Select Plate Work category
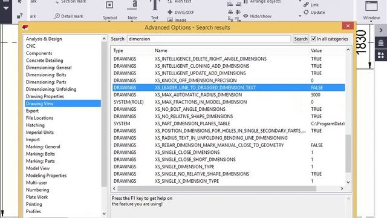This screenshot has width=387, height=218. point(37,197)
